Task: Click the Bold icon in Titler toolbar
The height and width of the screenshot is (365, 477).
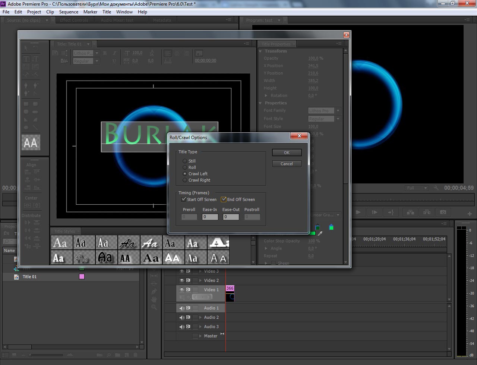Action: 105,53
